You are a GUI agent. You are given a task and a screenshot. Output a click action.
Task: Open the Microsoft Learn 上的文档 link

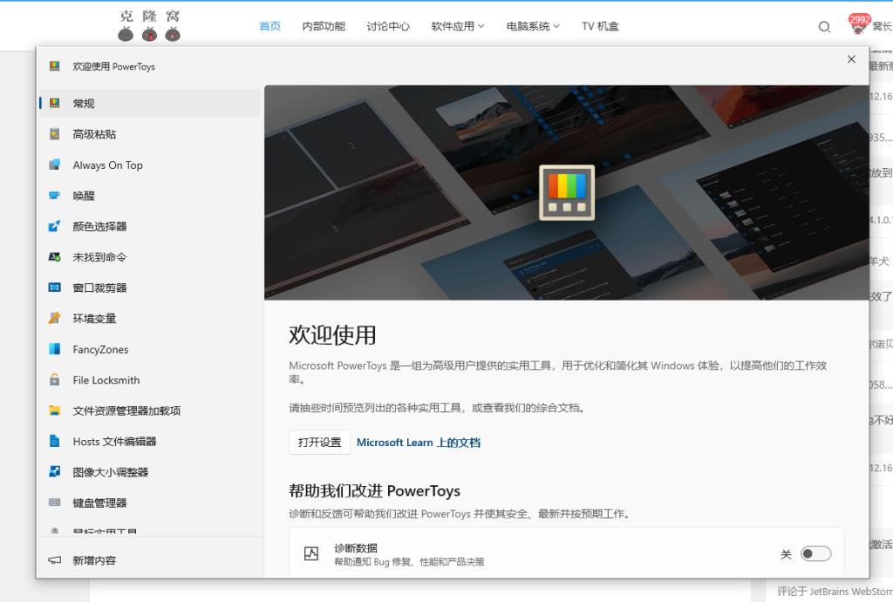[x=419, y=442]
